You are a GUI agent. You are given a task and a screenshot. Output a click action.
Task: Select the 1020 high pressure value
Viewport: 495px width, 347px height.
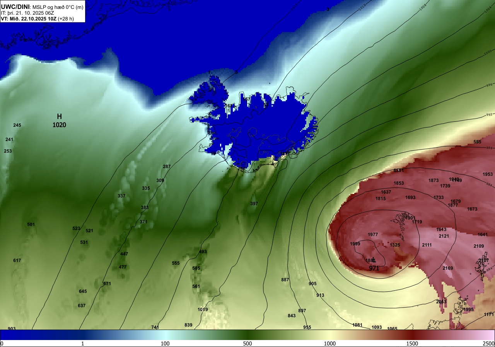pos(59,125)
